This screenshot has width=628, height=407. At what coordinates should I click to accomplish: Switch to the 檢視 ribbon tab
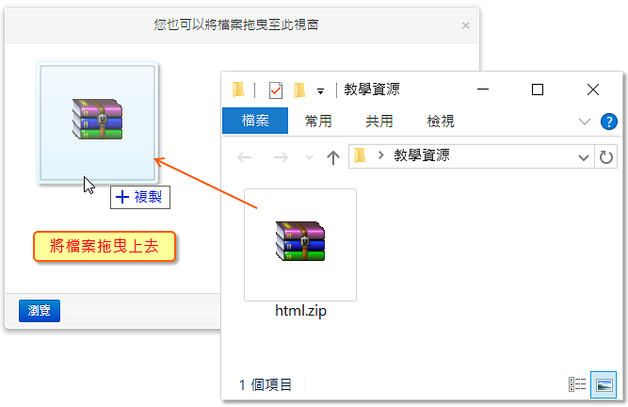(x=441, y=121)
